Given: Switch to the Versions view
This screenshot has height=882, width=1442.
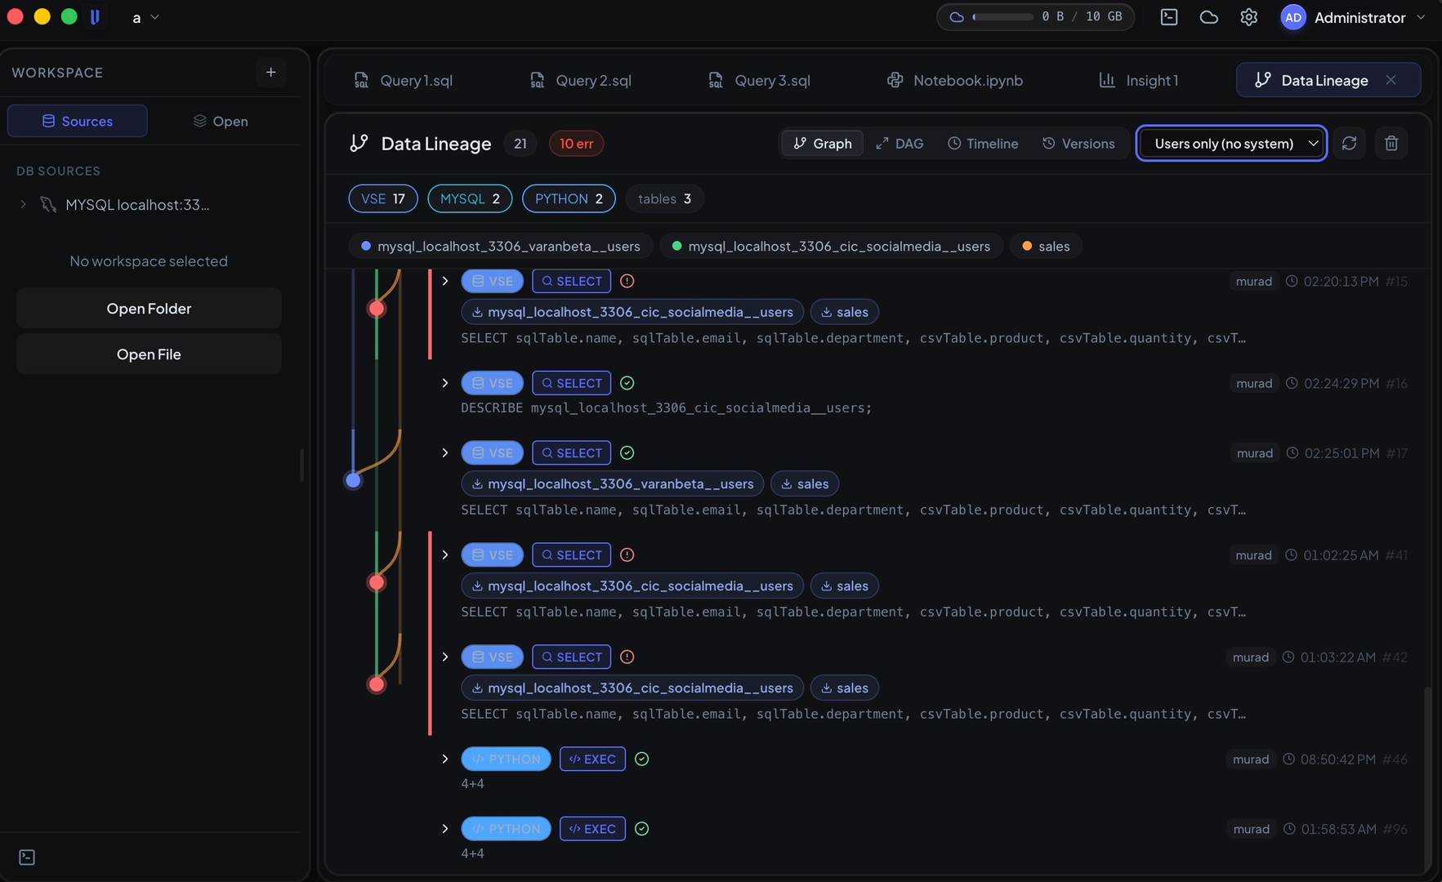Looking at the screenshot, I should coord(1078,143).
